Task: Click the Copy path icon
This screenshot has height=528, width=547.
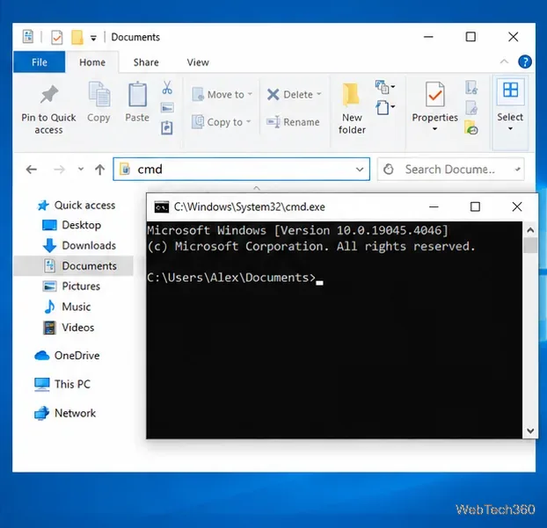Action: [x=167, y=108]
